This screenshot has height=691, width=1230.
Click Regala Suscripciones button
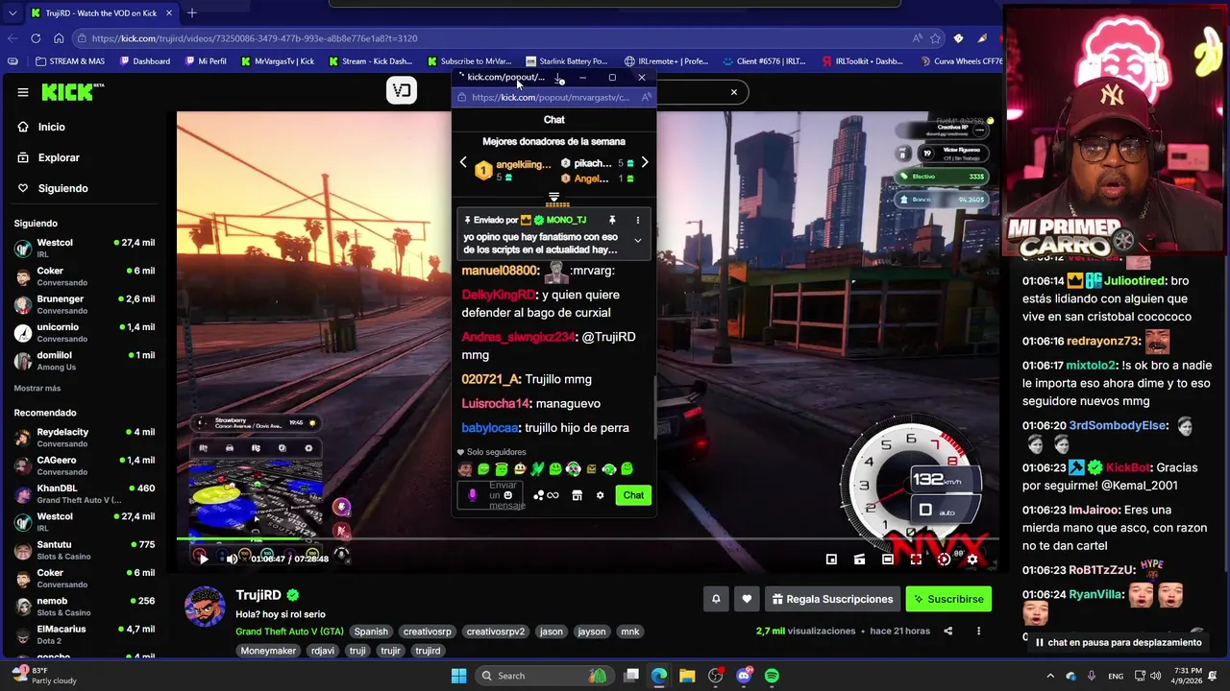click(x=832, y=599)
